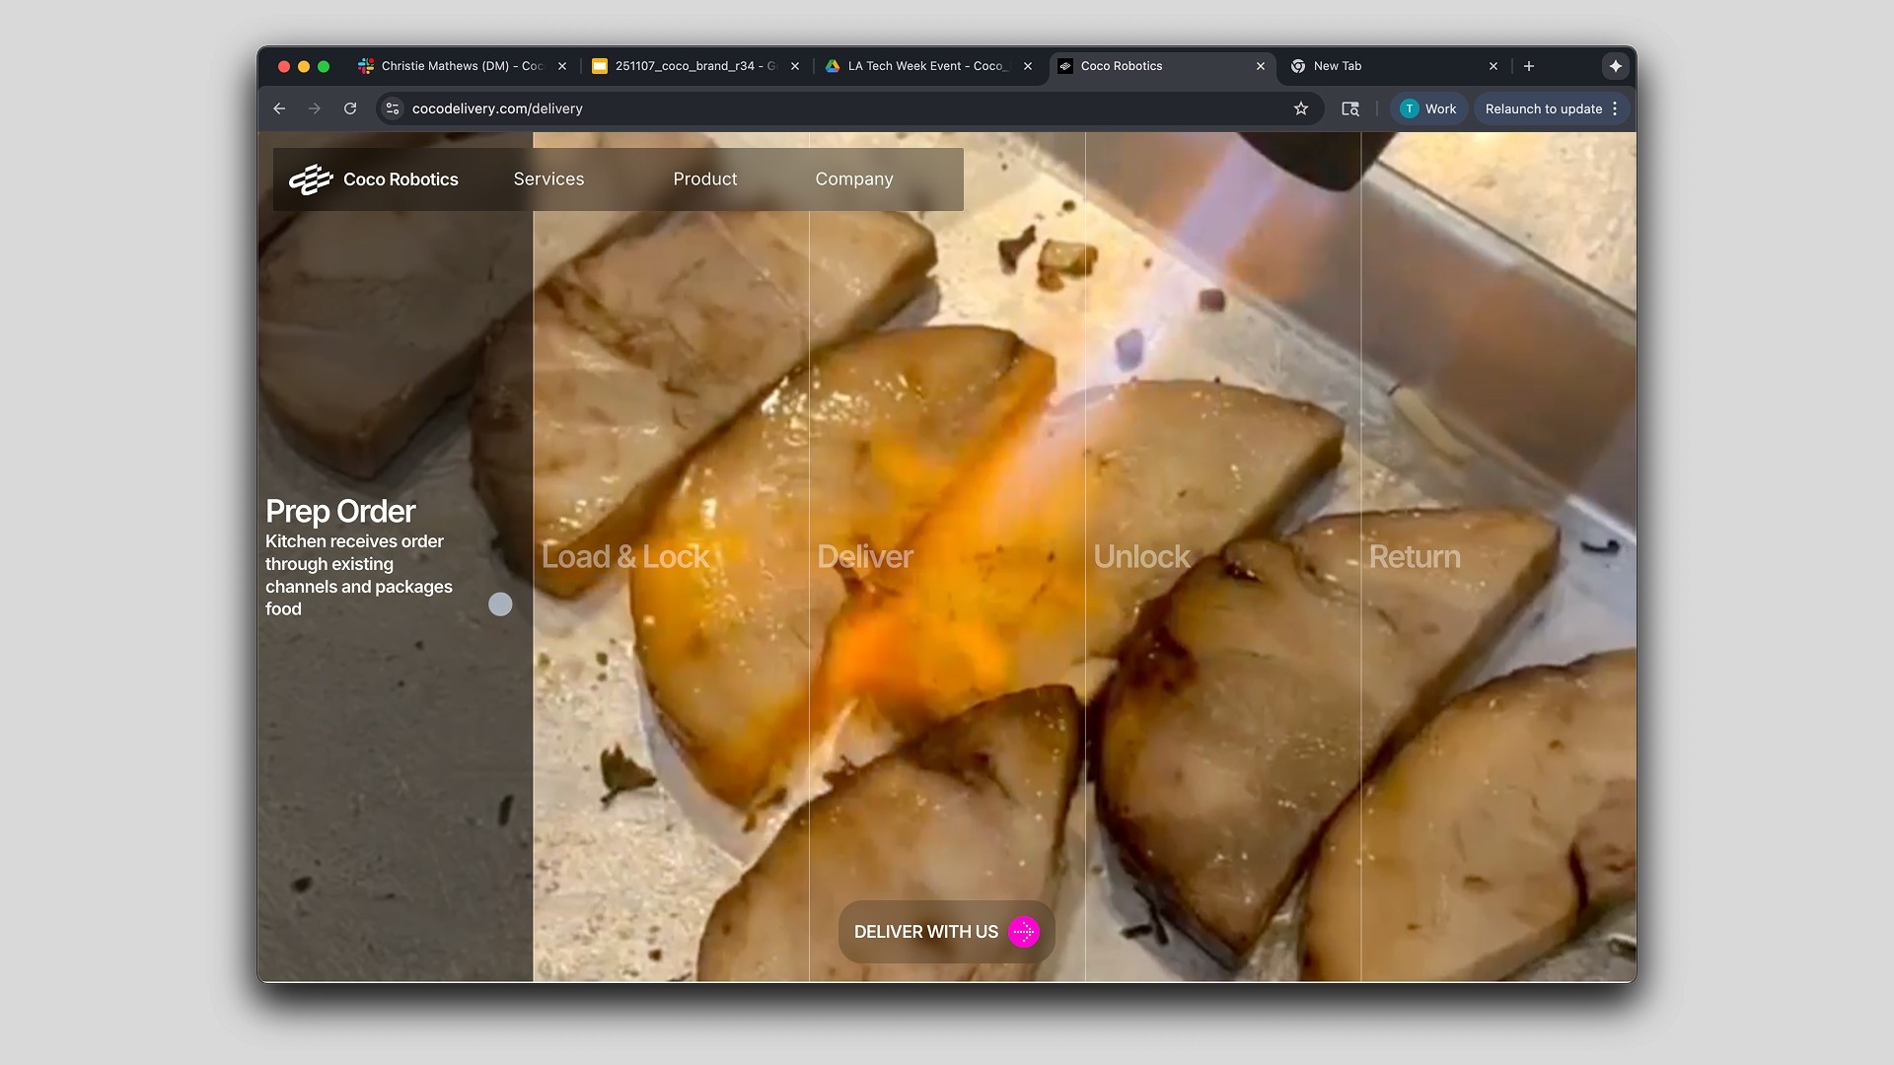Open tab search side panel icon
The image size is (1894, 1065).
[1350, 108]
